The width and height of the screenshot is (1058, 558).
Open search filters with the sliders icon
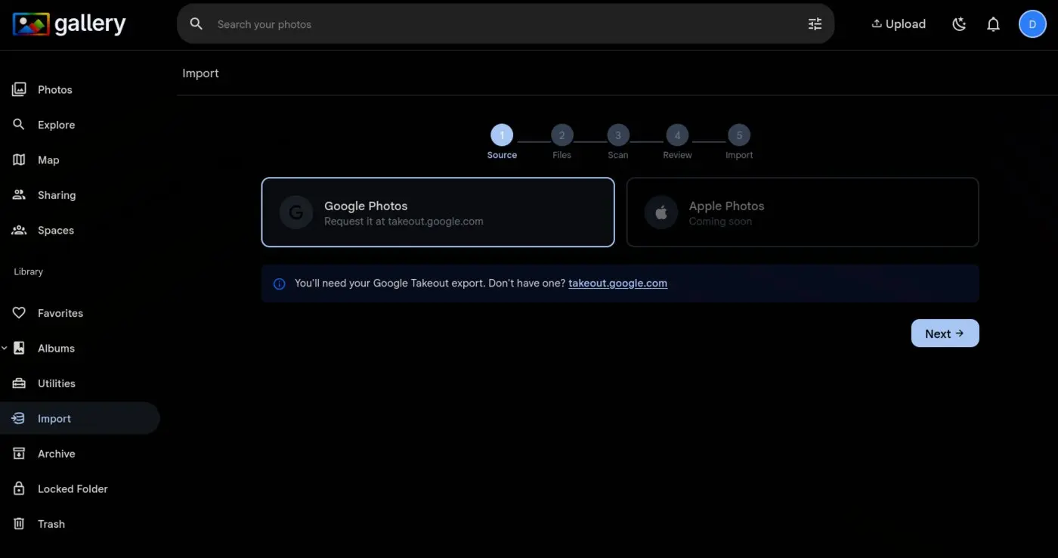click(815, 23)
